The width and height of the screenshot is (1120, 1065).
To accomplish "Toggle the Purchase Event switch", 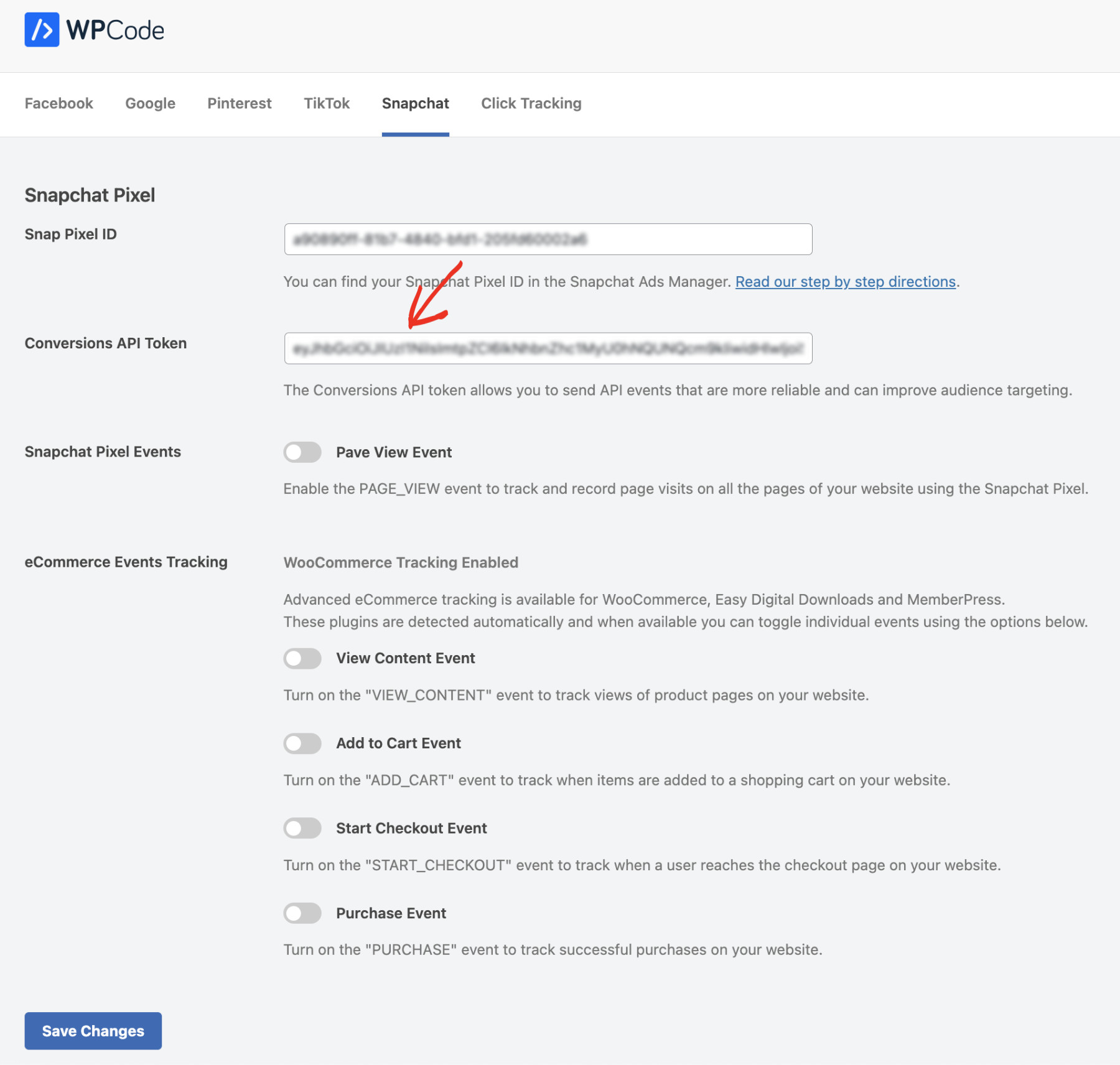I will [302, 913].
